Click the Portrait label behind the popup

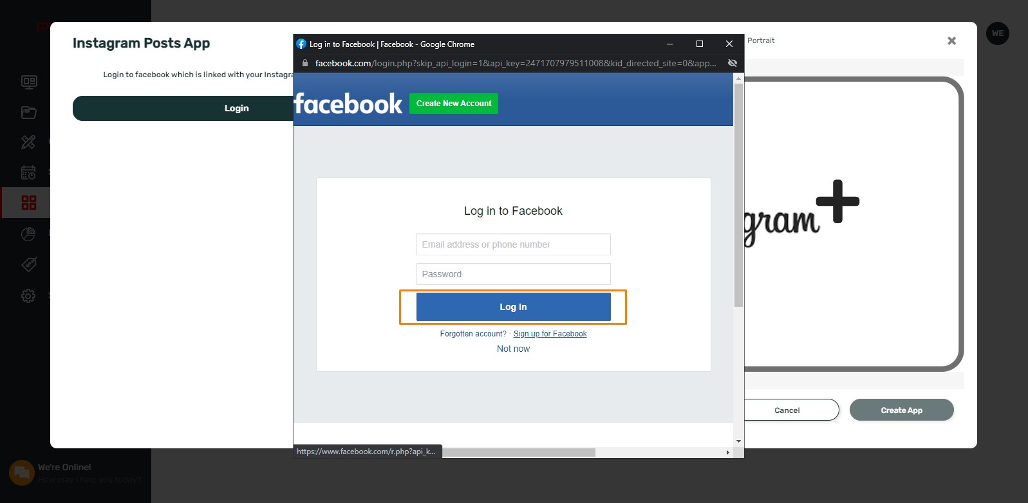click(761, 41)
